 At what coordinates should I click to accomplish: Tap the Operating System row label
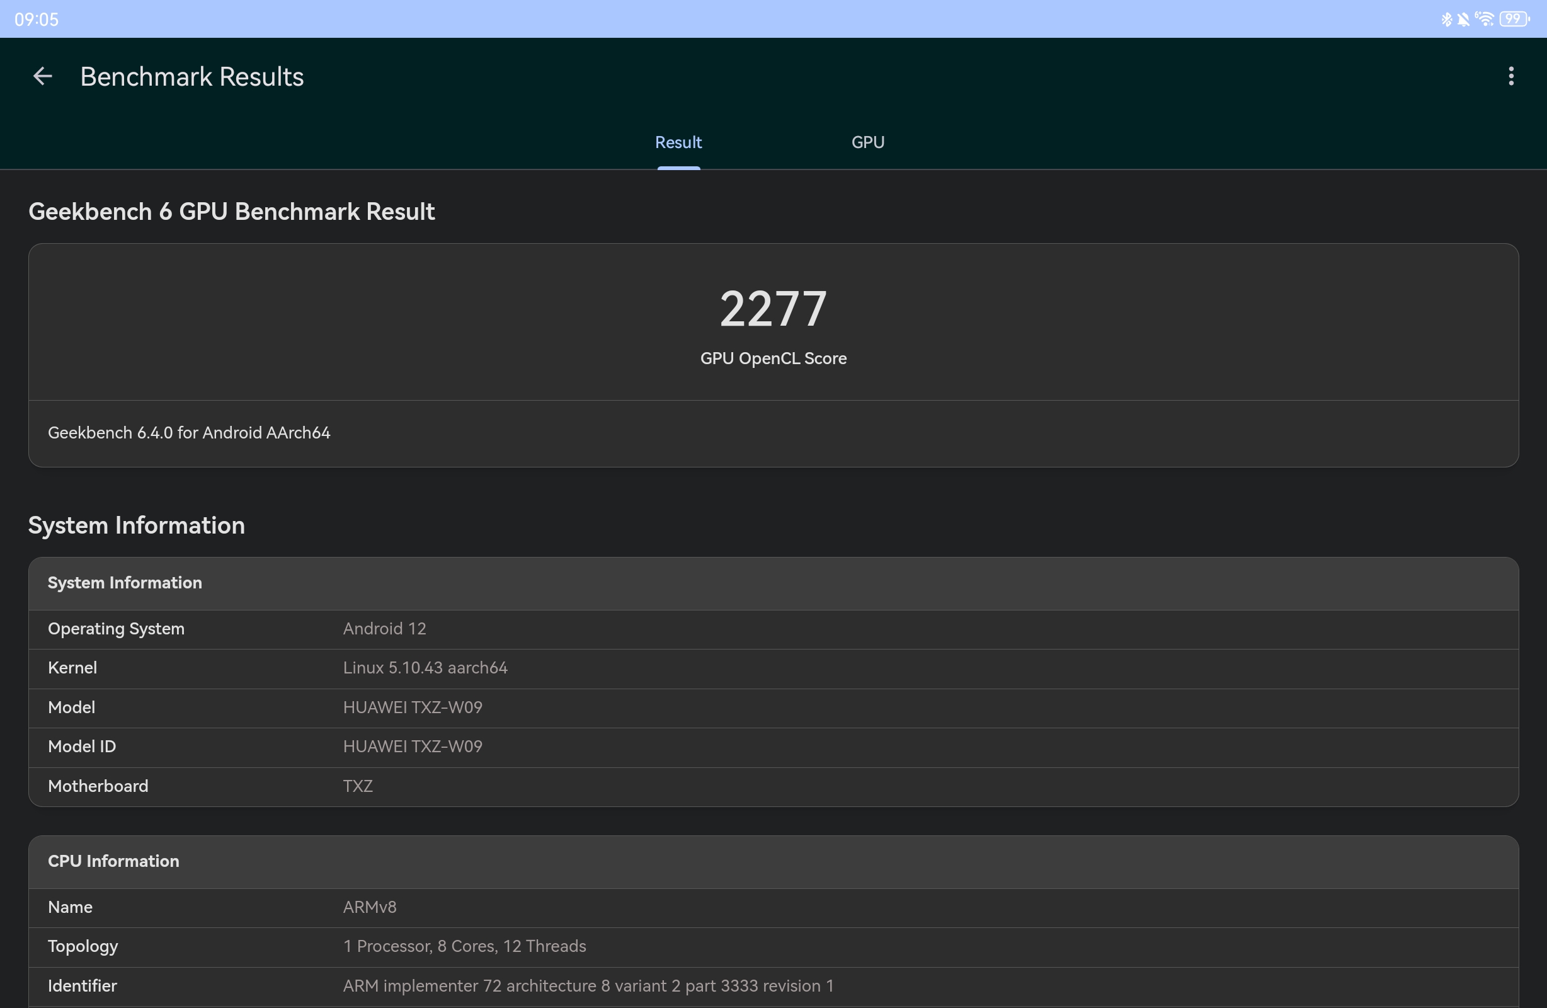click(117, 629)
